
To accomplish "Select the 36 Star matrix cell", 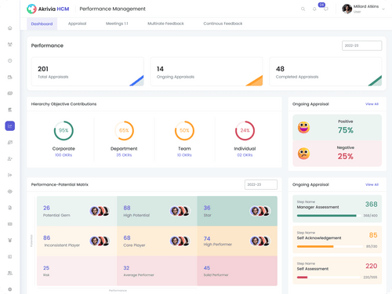I will 238,211.
